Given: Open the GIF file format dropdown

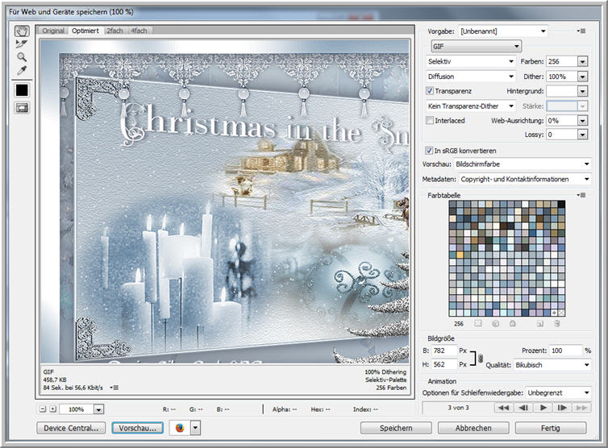Looking at the screenshot, I should (x=477, y=46).
